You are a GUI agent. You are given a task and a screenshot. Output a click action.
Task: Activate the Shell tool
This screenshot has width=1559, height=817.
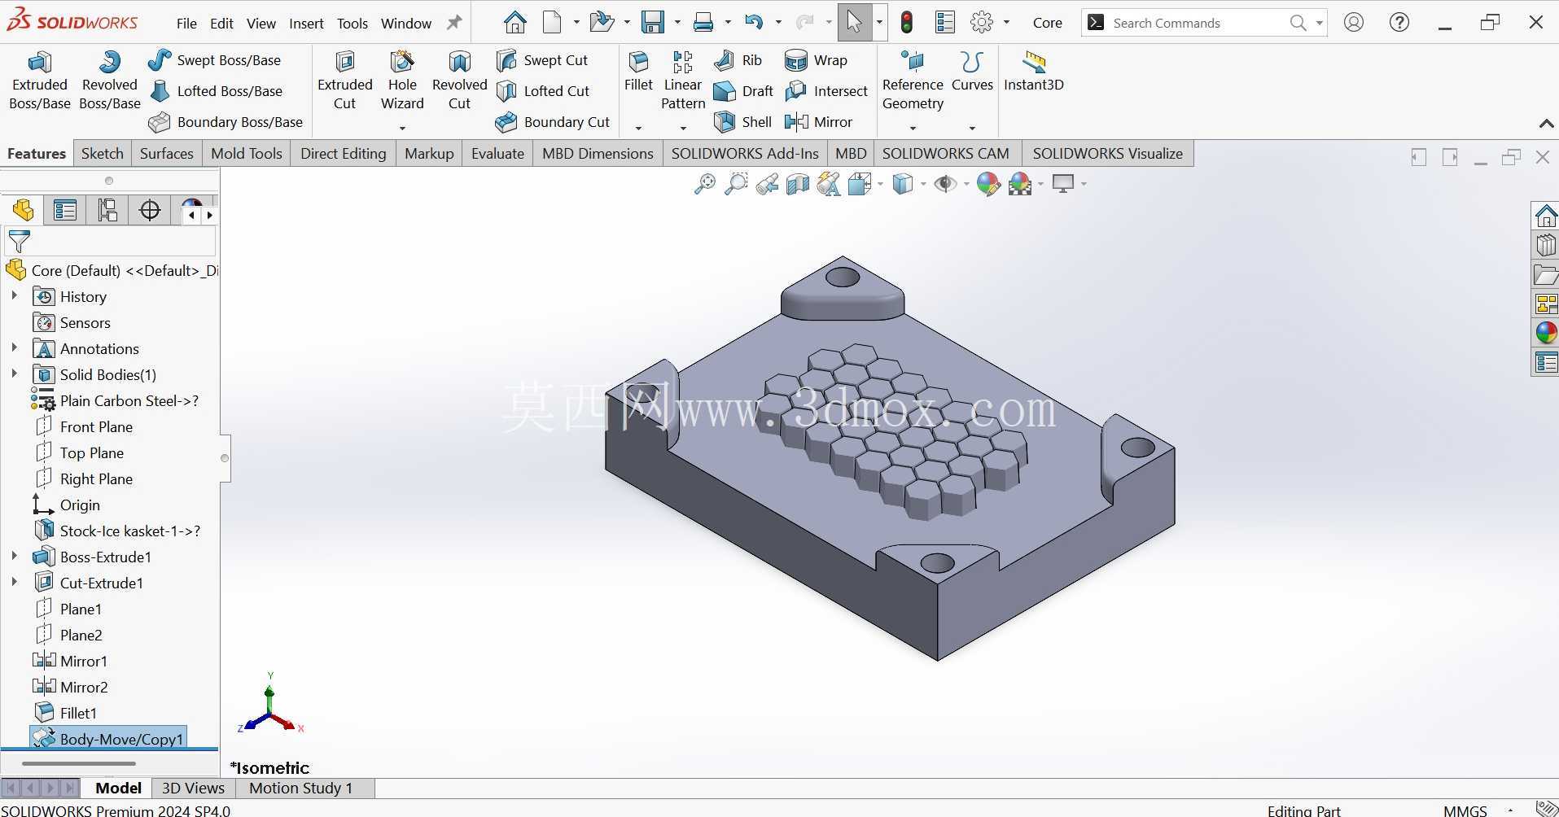[x=742, y=122]
